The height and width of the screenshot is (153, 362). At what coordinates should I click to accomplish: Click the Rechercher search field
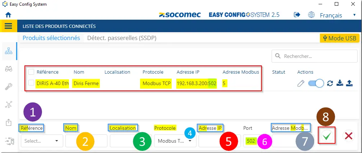315,56
